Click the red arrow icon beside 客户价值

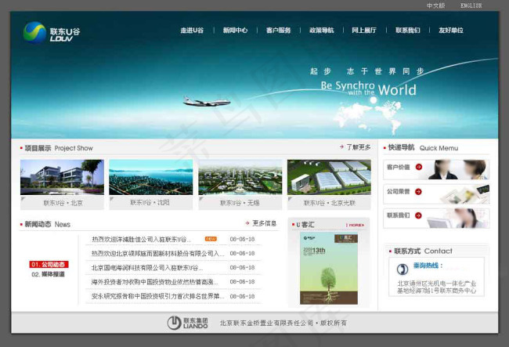(419, 167)
